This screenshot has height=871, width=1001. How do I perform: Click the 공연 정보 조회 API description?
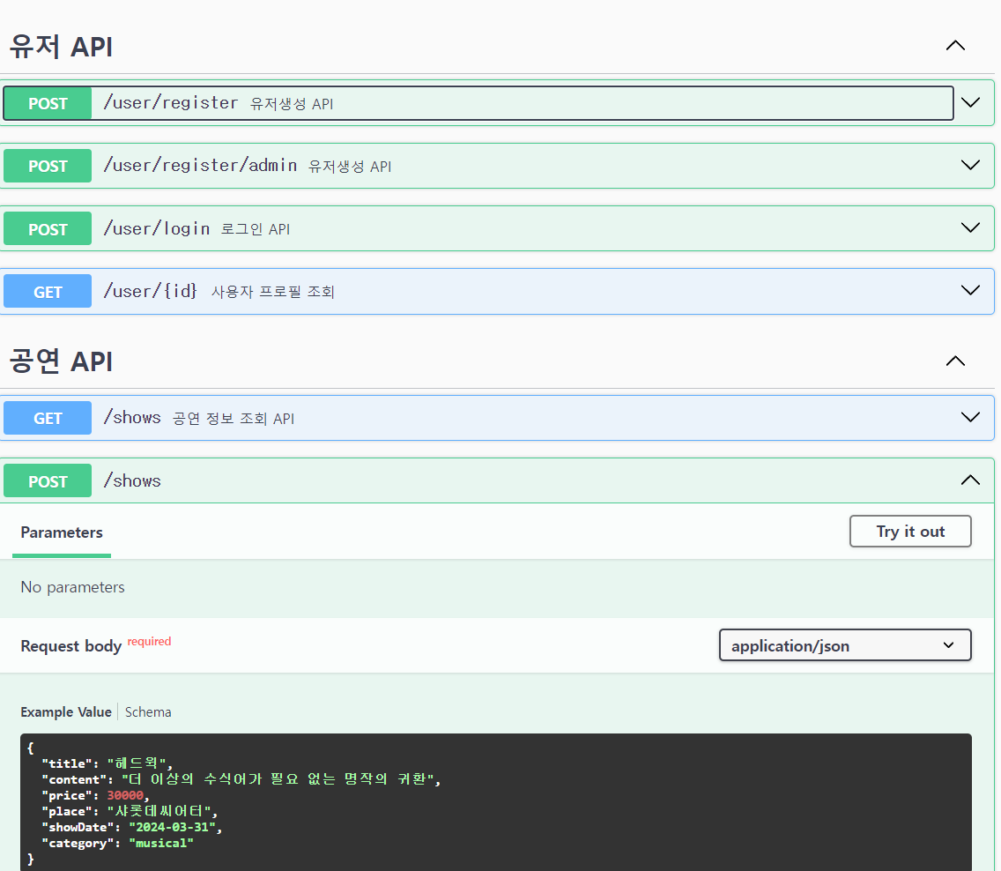pyautogui.click(x=234, y=419)
